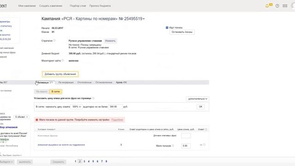
Task: Click help icon next to Мало показов status
Action: point(173,146)
